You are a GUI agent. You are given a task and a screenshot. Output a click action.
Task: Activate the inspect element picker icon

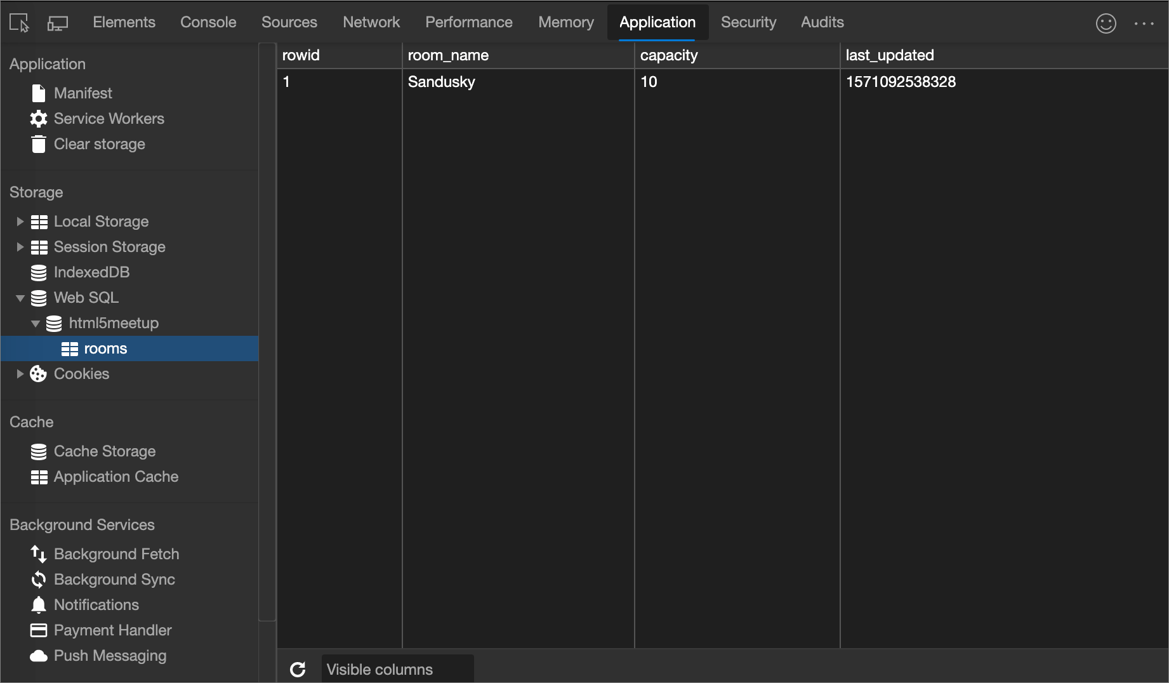click(19, 23)
